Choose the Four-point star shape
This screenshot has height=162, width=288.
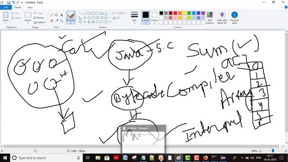click(x=85, y=22)
